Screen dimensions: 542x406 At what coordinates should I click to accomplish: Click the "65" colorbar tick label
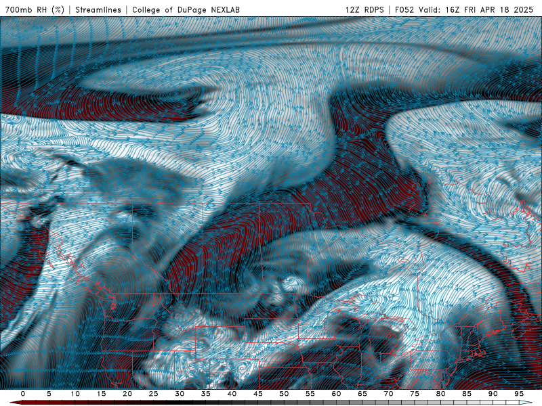coord(362,394)
